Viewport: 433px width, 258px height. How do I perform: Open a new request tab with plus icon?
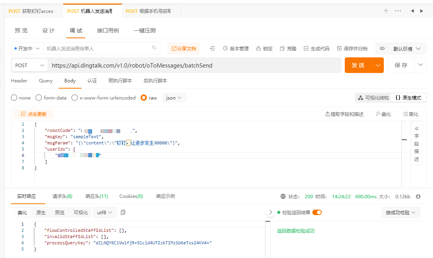click(x=386, y=11)
